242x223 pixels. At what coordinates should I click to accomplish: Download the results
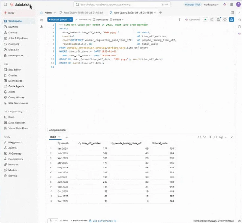[50, 221]
